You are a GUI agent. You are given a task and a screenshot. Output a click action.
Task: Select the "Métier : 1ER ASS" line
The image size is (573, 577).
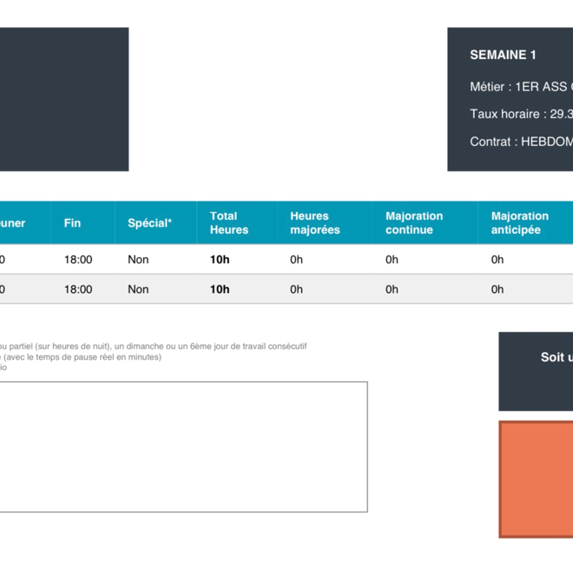point(521,87)
